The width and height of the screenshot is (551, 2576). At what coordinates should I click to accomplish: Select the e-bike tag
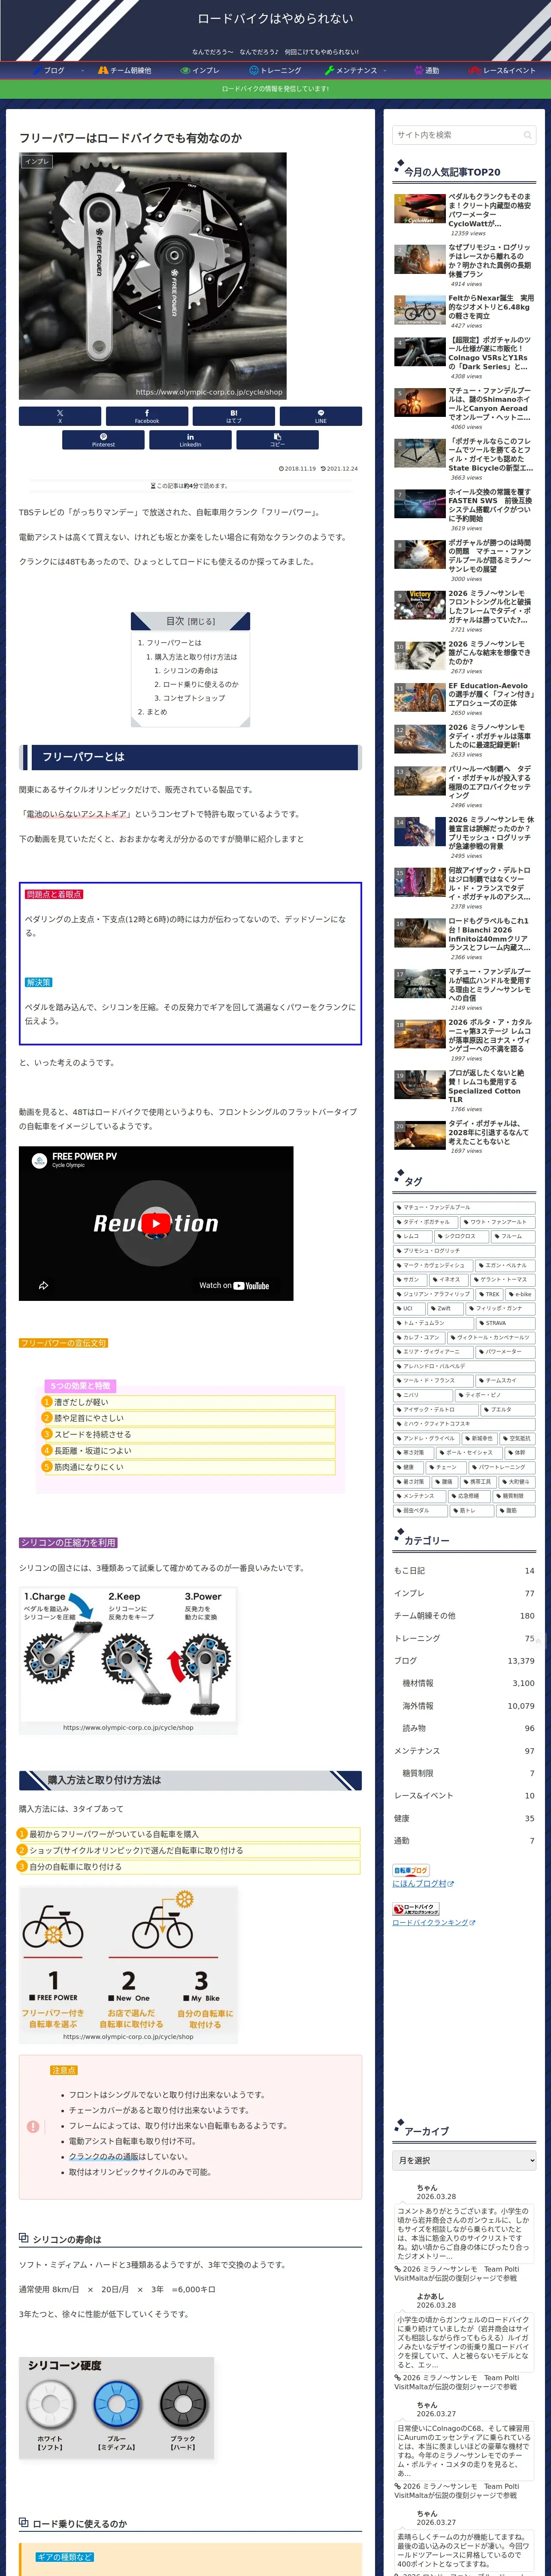(520, 1294)
